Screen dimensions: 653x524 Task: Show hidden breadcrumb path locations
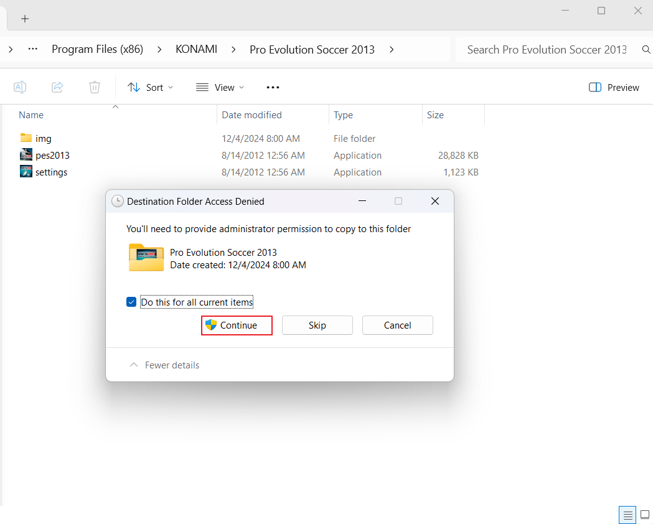[32, 49]
